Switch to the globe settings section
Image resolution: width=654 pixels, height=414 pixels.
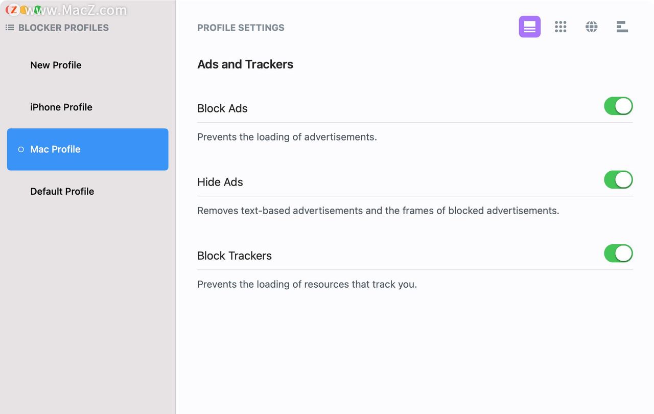coord(591,27)
